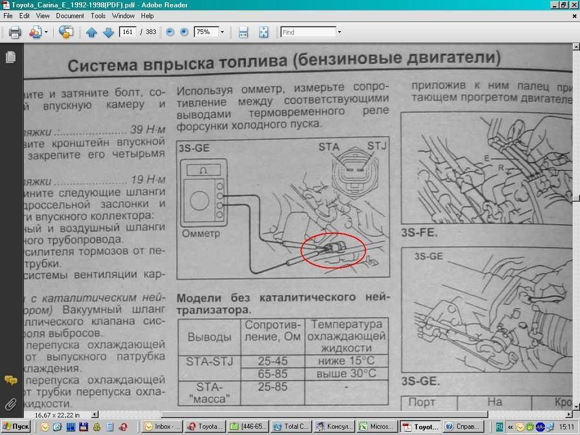The image size is (580, 435).
Task: Show the Comments panel in sidebar
Action: click(x=10, y=380)
